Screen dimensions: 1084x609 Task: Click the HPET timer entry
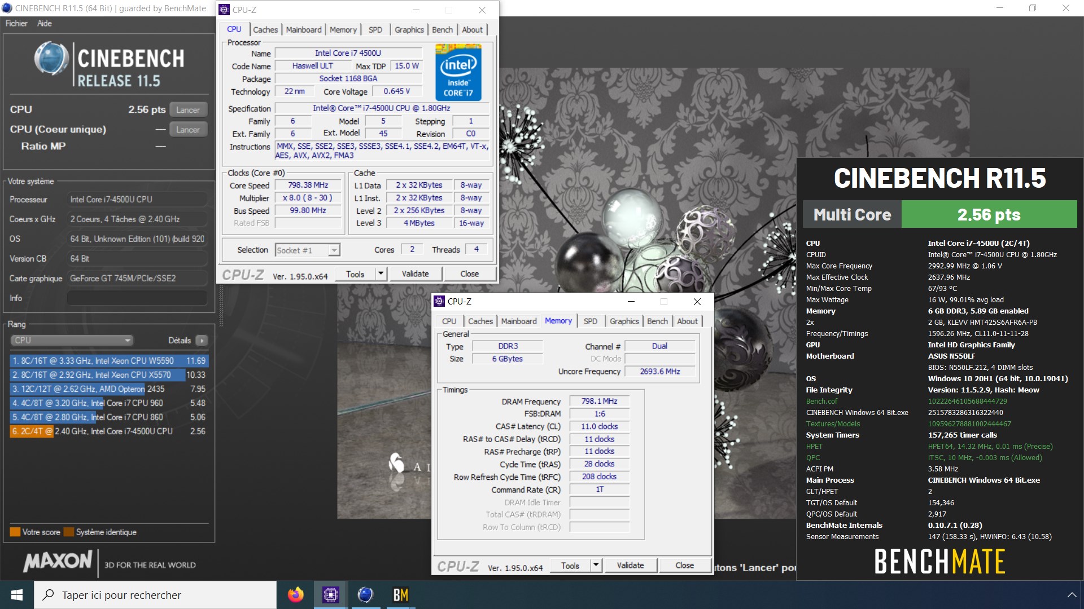click(814, 446)
